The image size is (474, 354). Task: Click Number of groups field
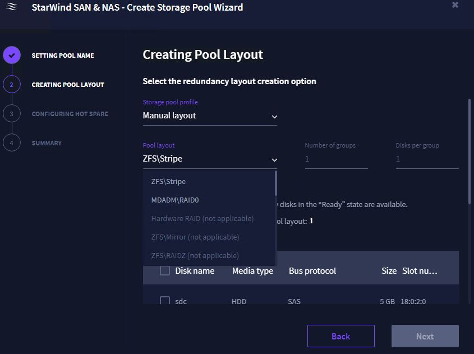point(336,159)
